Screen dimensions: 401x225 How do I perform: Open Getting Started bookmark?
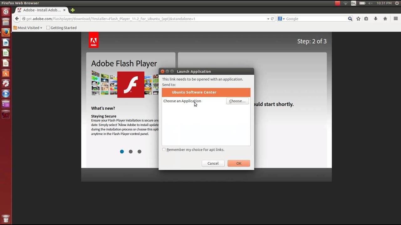(61, 28)
